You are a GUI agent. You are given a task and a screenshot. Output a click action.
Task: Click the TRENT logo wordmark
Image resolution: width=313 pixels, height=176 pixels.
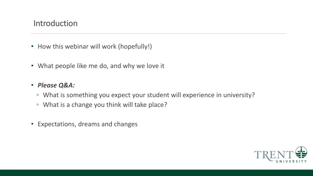click(274, 156)
